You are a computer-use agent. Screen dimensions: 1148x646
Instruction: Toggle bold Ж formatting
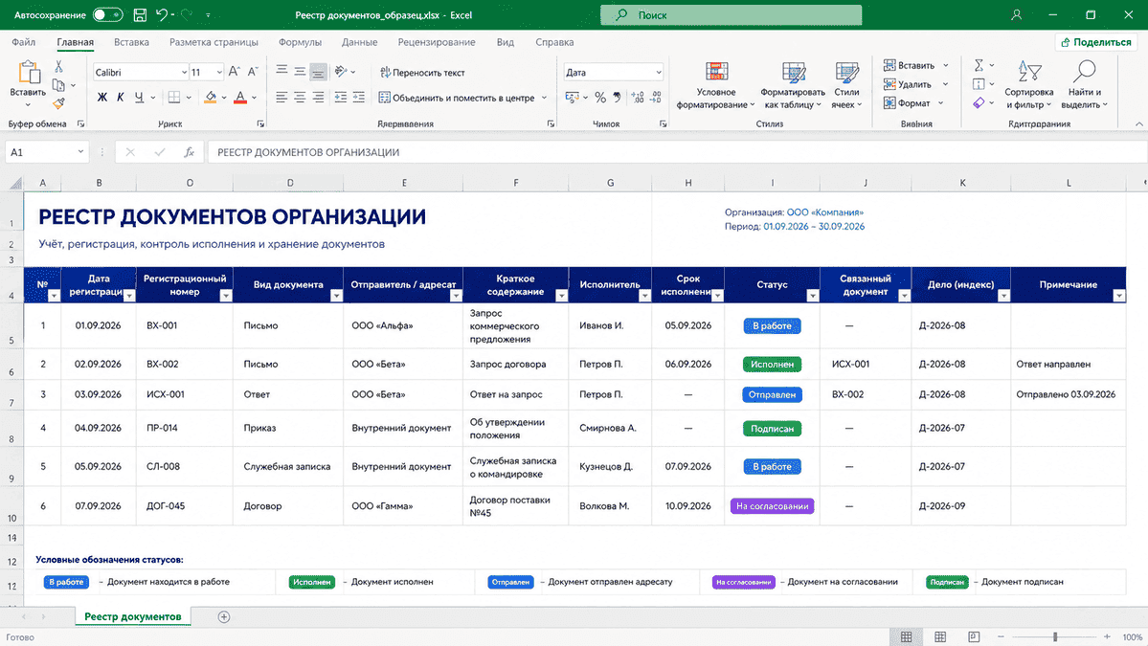click(101, 98)
